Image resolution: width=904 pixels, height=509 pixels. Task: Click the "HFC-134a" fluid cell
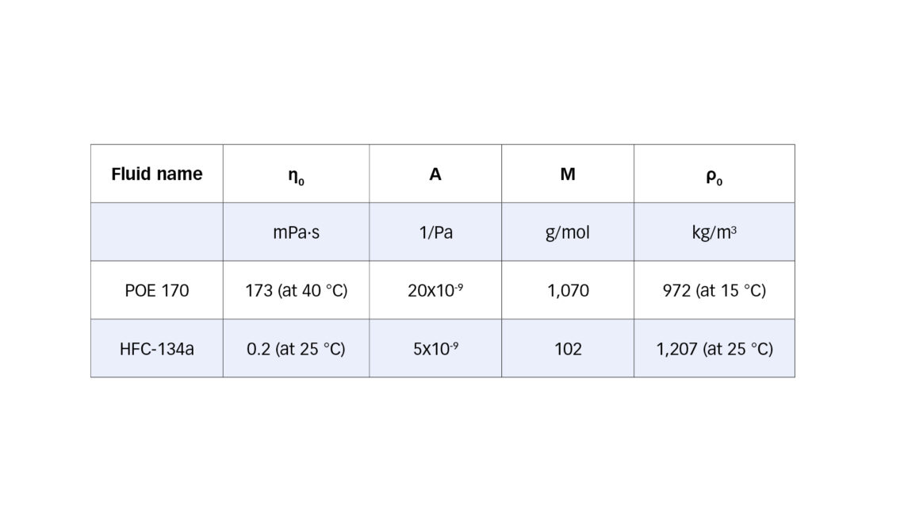(x=157, y=349)
